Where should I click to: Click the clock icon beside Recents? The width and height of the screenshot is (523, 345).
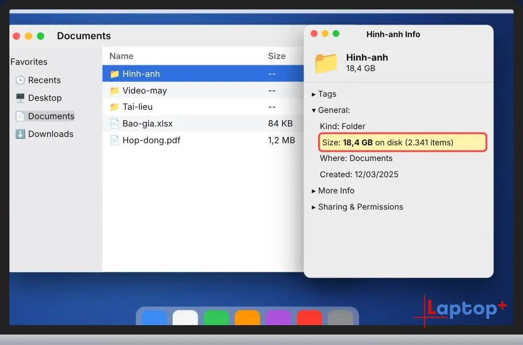(20, 80)
